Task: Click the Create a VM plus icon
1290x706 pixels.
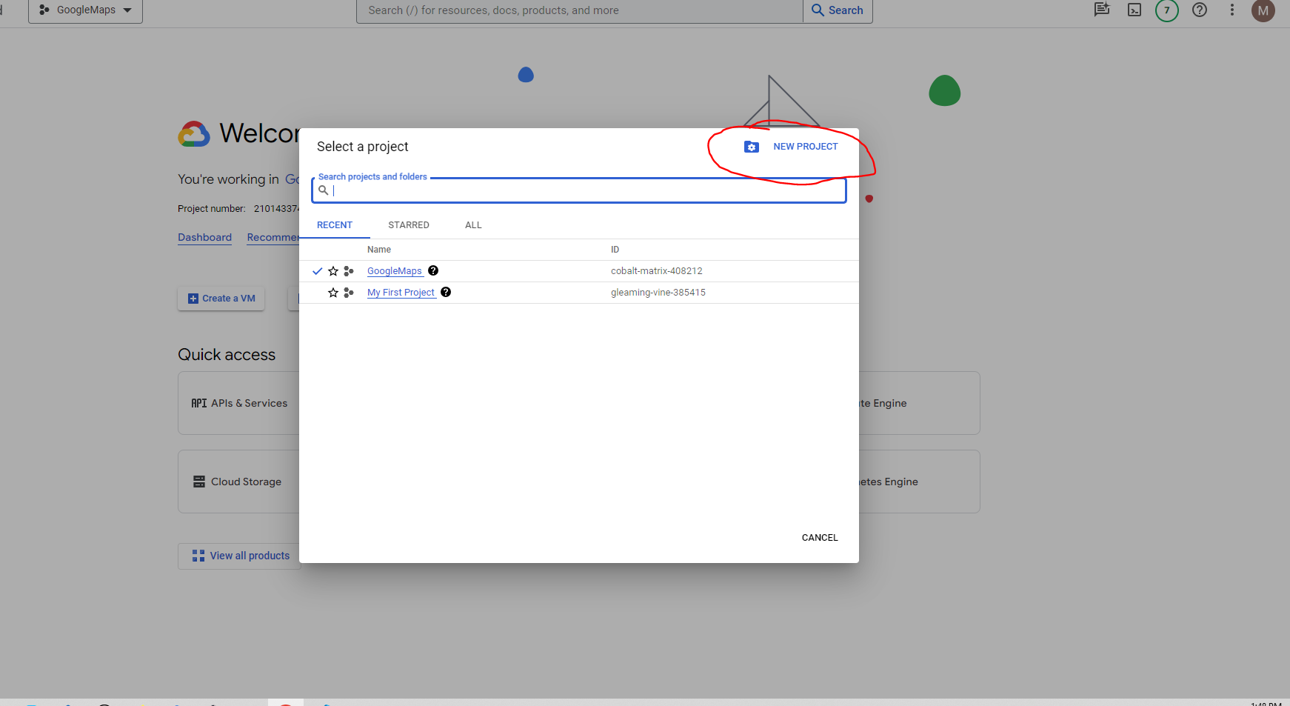Action: [193, 299]
